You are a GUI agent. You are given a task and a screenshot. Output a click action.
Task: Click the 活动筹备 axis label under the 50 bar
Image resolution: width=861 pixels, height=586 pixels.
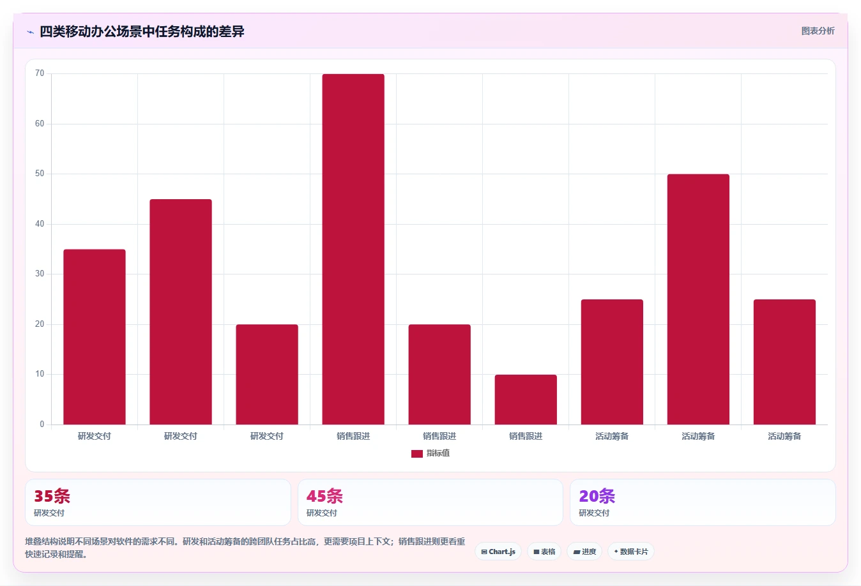point(698,436)
